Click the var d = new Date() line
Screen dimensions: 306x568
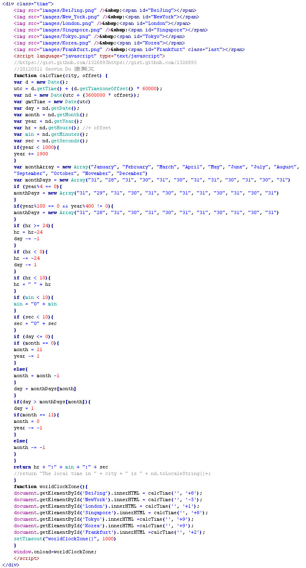pyautogui.click(x=41, y=82)
